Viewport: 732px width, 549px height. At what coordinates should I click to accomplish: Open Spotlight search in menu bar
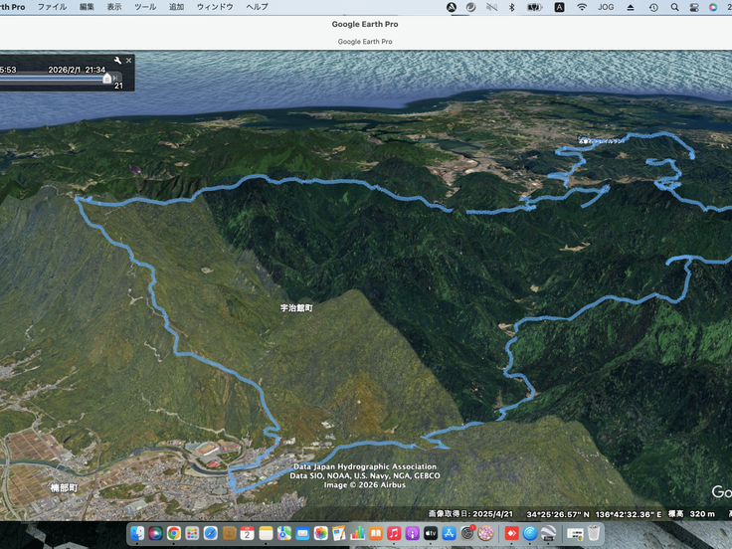point(675,7)
